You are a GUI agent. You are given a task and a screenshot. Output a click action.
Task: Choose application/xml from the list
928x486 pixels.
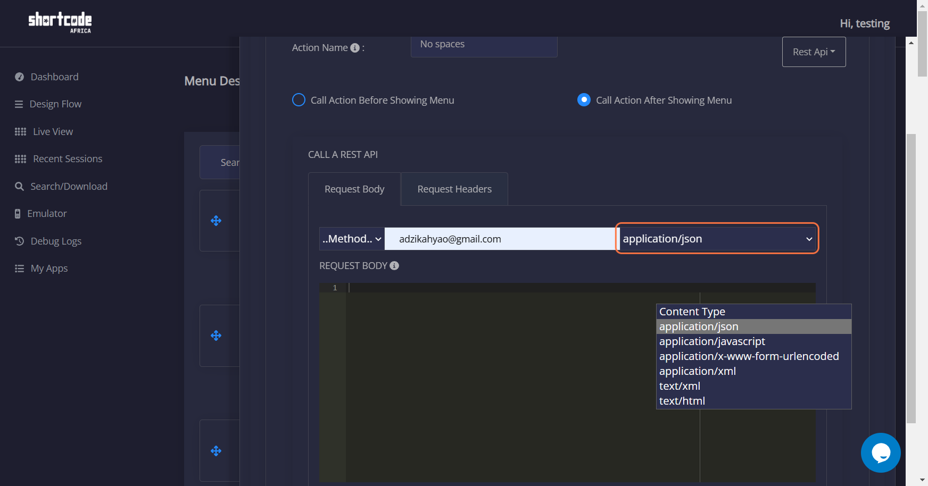753,371
